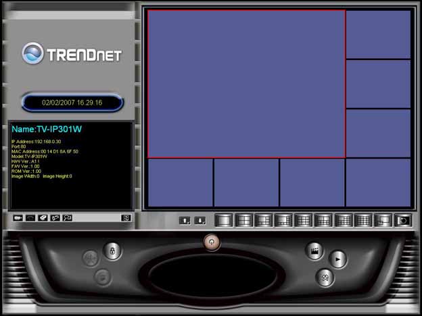Click the small S button under info panel

tap(125, 218)
